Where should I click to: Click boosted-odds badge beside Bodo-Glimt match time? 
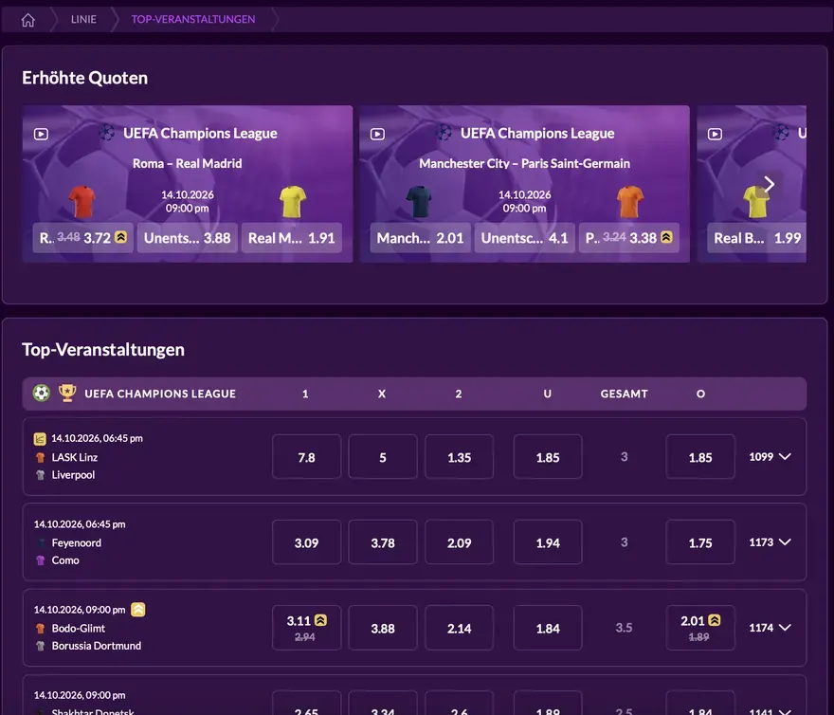138,610
